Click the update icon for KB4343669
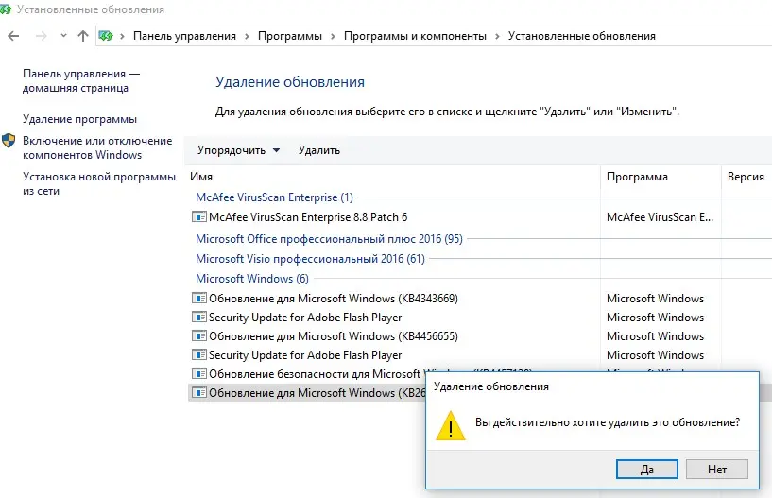Screen dimensions: 772x498 (199, 298)
